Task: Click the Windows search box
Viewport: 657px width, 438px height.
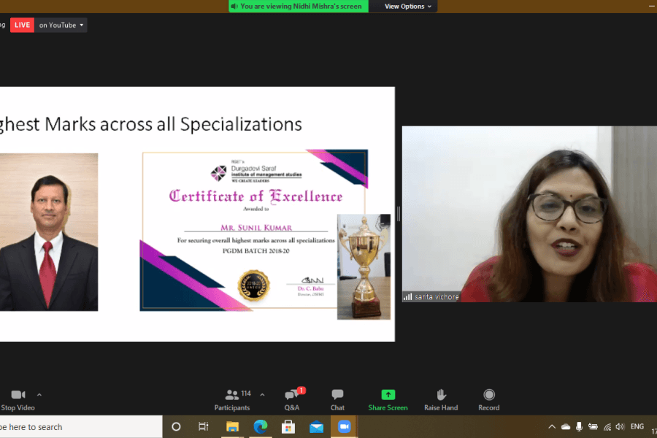Action: coord(81,427)
